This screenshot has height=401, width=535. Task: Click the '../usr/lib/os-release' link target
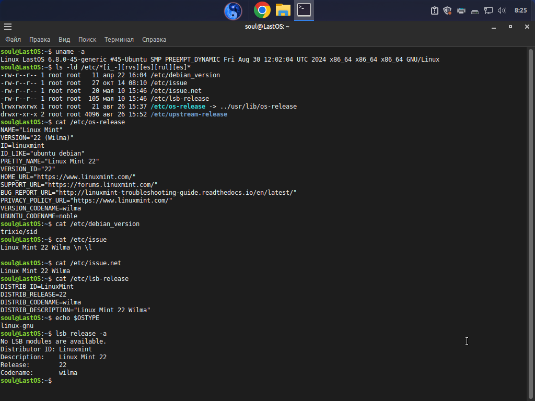[258, 107]
